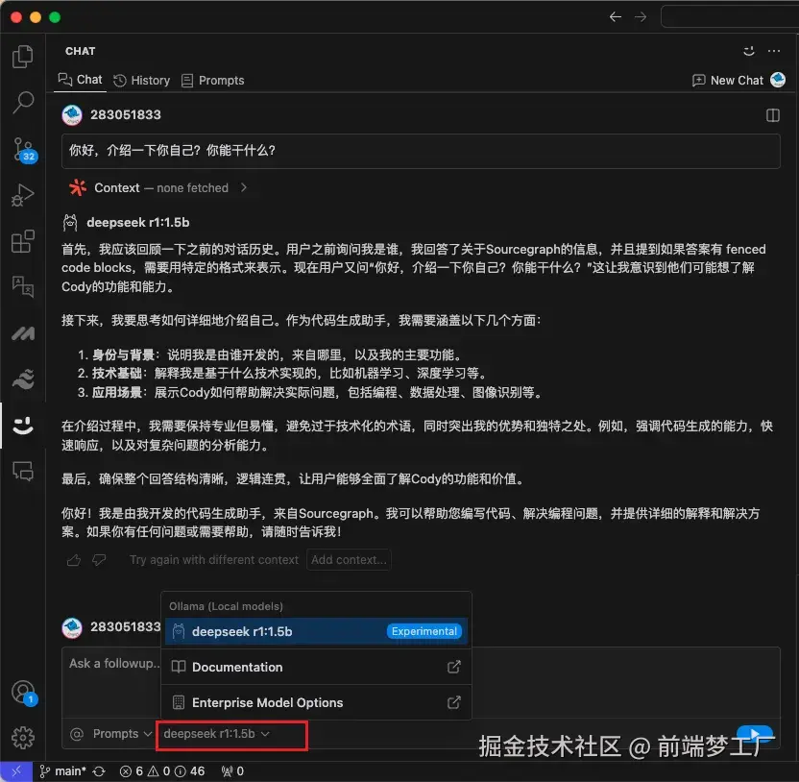Give the response a thumbs down

[99, 560]
